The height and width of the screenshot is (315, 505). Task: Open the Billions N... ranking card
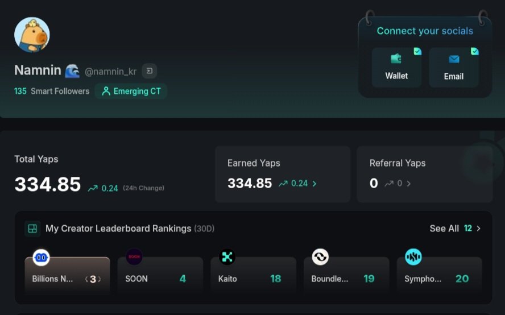67,275
